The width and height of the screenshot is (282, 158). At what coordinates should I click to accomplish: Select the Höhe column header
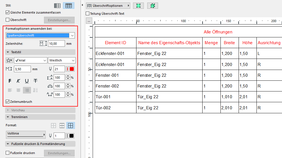(247, 43)
